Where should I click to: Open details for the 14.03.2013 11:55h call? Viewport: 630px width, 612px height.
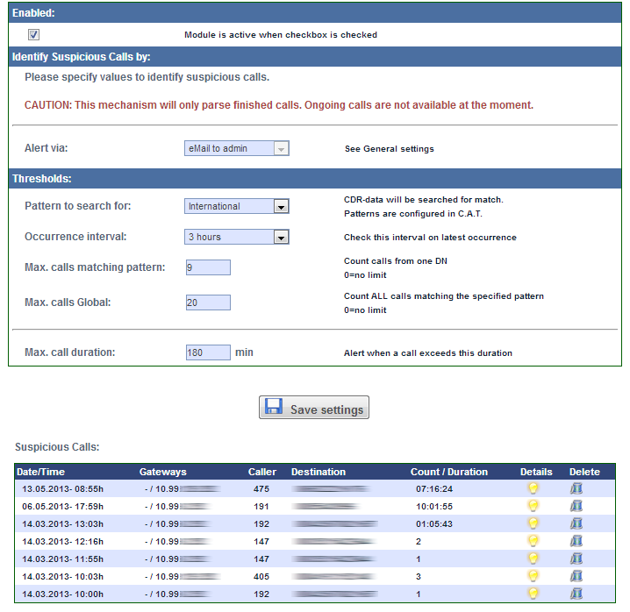click(533, 559)
